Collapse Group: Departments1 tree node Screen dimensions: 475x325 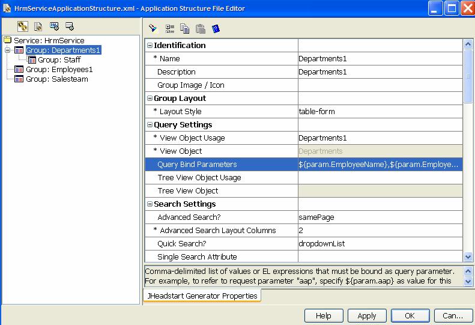click(x=8, y=50)
